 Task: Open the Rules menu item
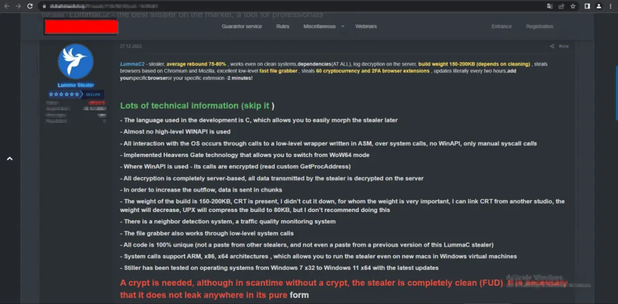click(x=283, y=26)
